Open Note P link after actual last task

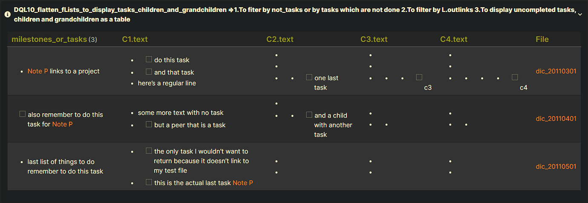pos(243,183)
